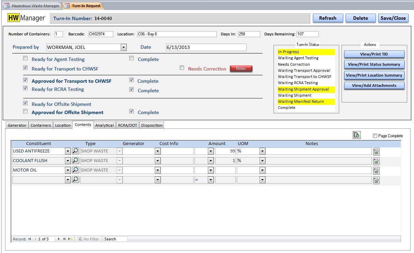
Task: Delete the USED ANTIFREEZE row with its trash icon
Action: [376, 152]
